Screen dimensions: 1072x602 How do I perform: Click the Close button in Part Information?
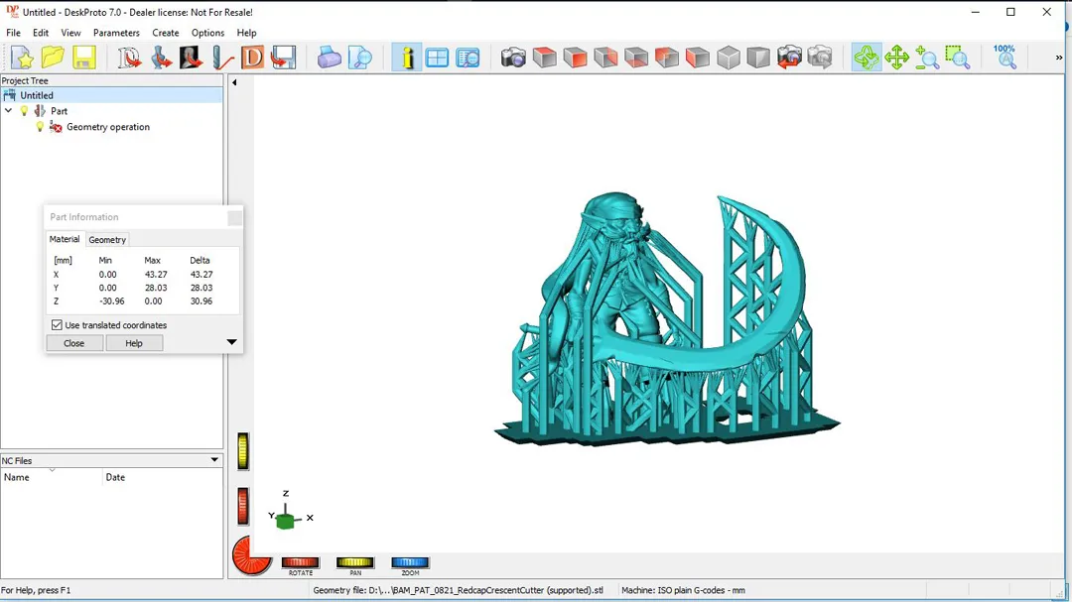click(x=74, y=343)
